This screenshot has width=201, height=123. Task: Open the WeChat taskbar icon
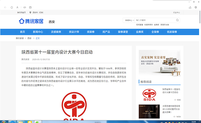tap(38, 122)
